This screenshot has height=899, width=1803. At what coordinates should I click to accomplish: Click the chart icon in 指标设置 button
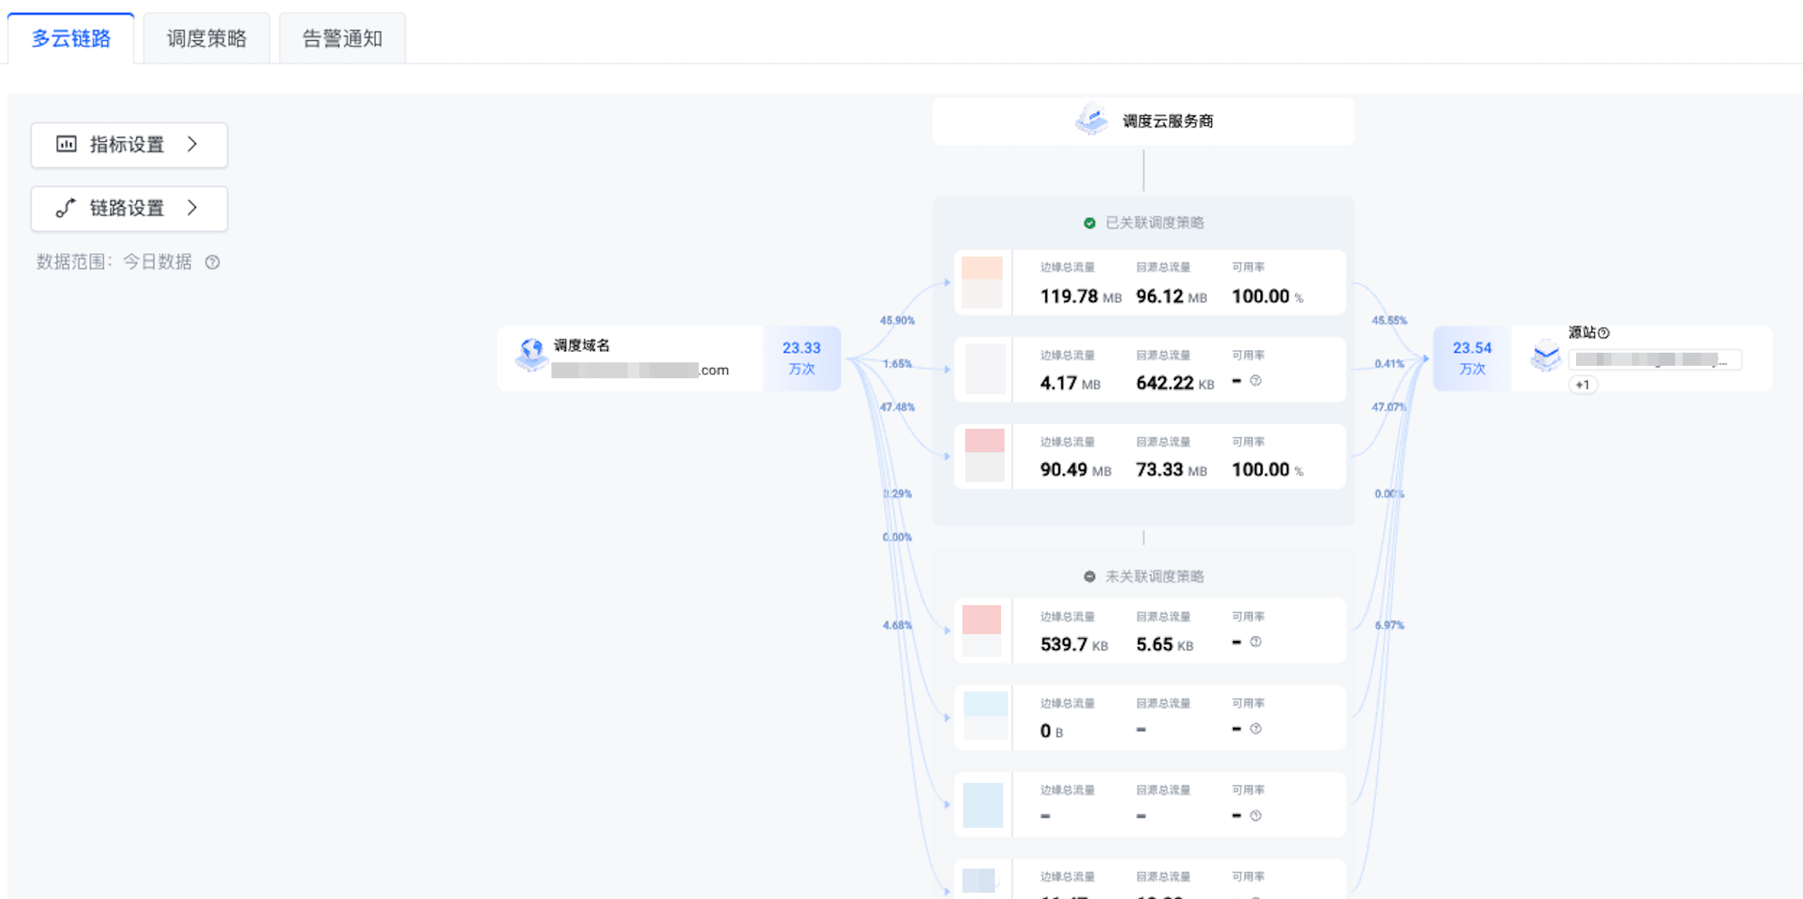coord(66,144)
